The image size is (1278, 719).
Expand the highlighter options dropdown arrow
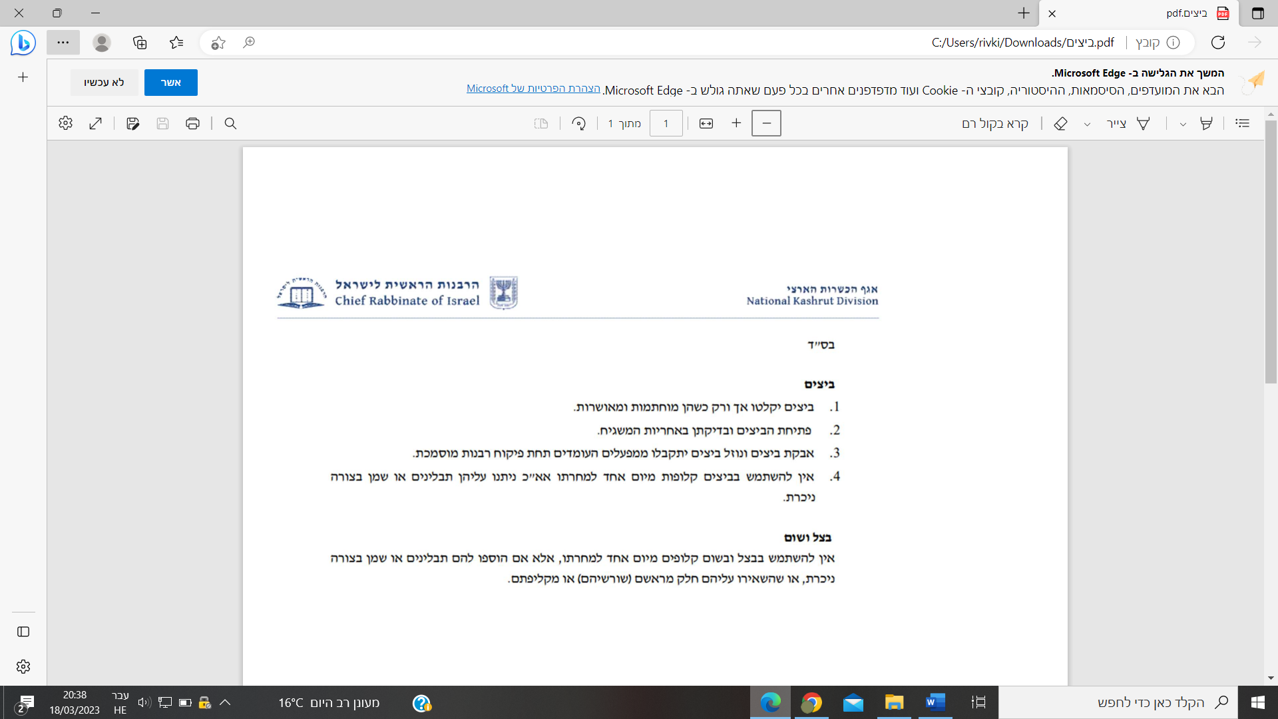pyautogui.click(x=1183, y=124)
